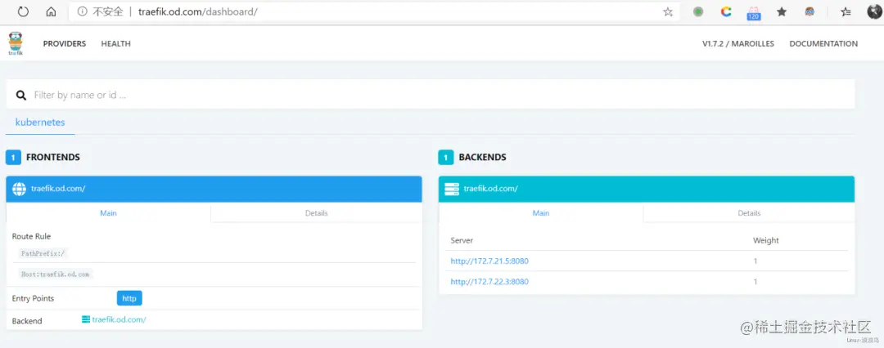Click the PathPrefix:/ route rule
This screenshot has height=348, width=884.
[43, 253]
